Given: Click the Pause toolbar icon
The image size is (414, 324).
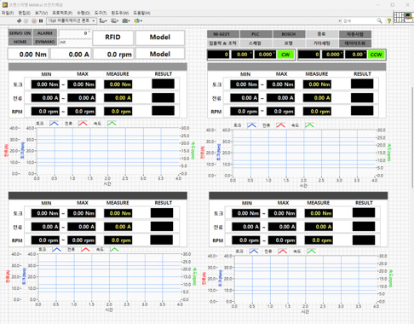Looking at the screenshot, I should click(41, 20).
